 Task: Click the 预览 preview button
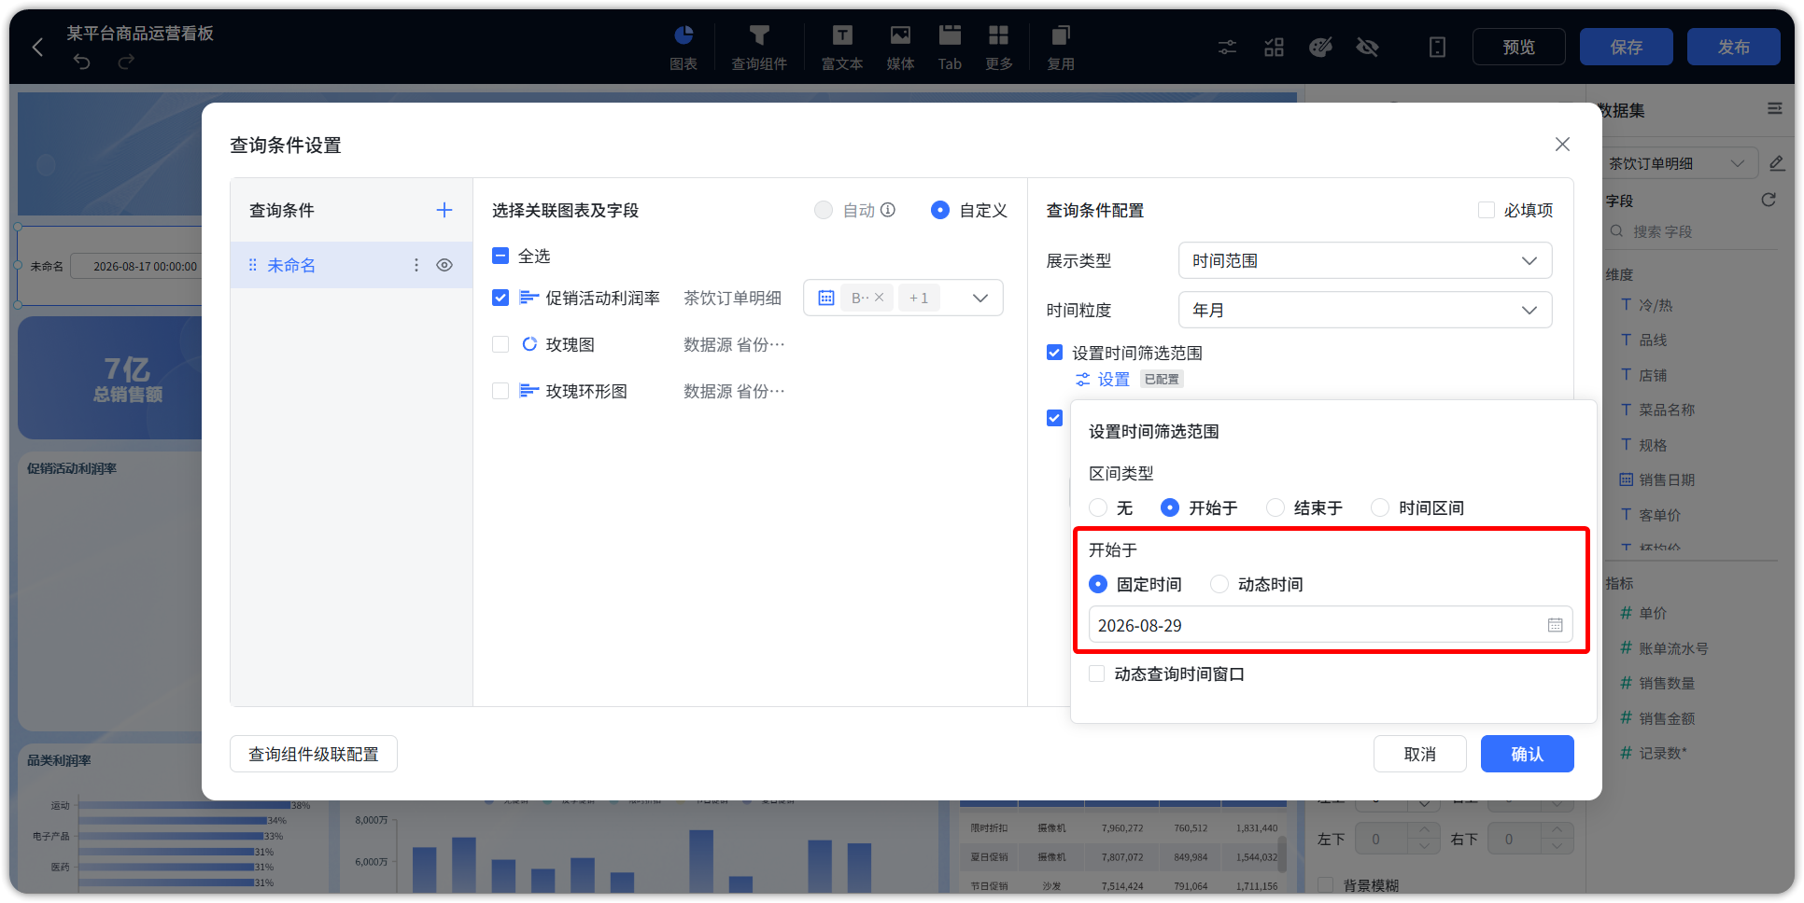pos(1519,47)
